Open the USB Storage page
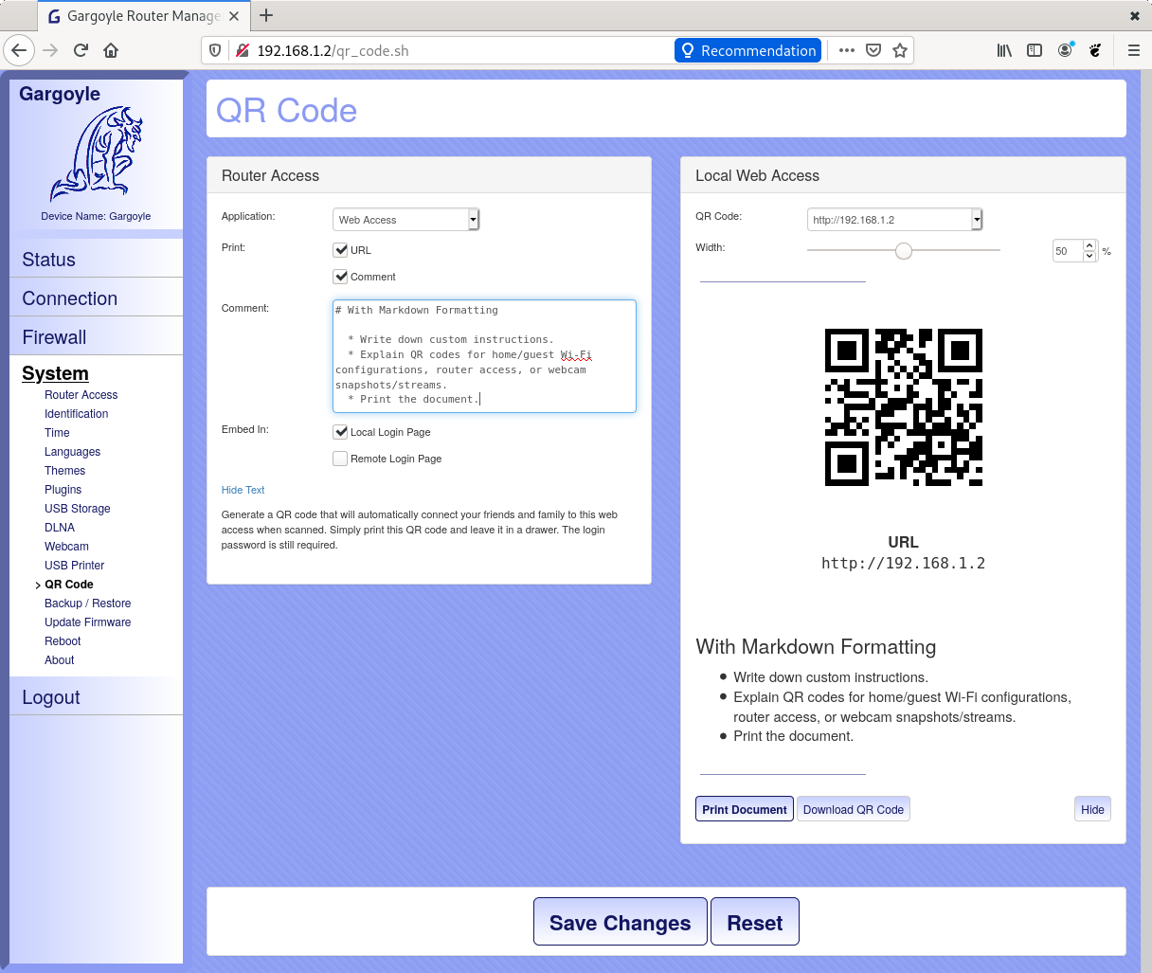This screenshot has width=1152, height=973. click(78, 509)
